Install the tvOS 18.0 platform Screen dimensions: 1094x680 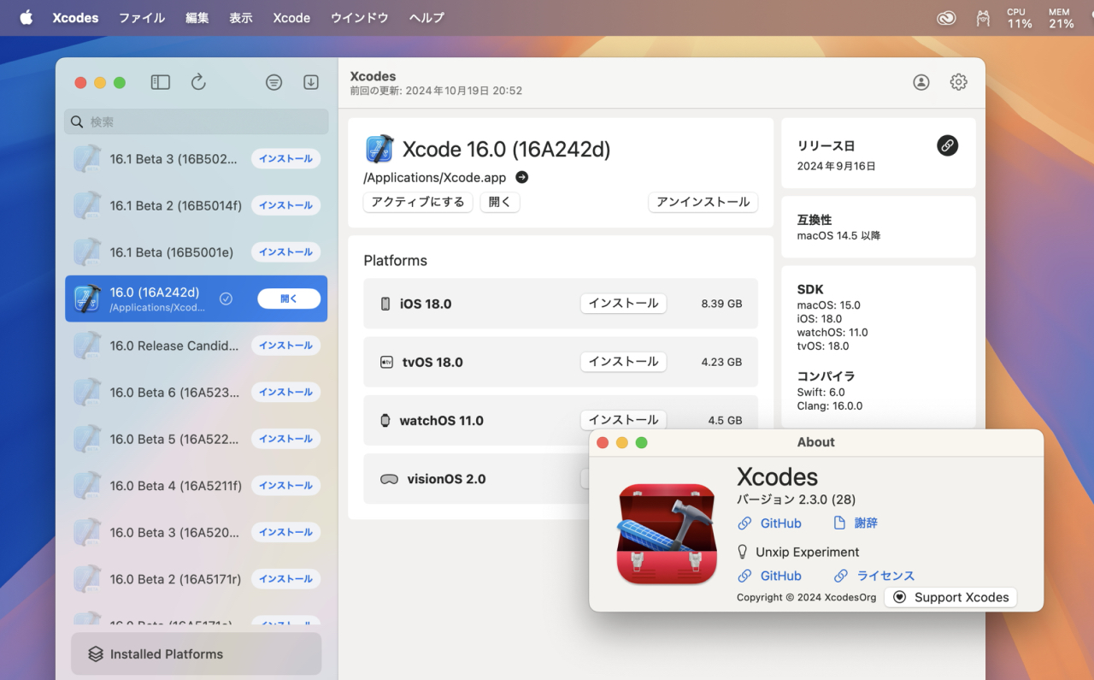(624, 362)
